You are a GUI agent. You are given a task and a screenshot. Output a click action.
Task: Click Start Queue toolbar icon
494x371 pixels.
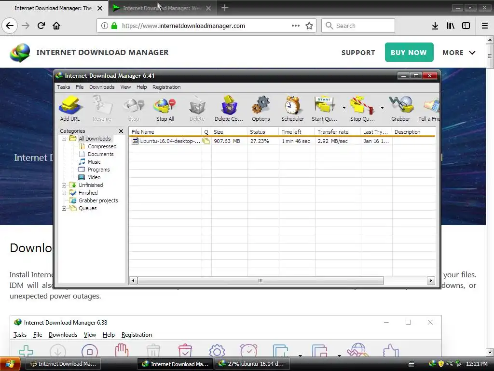325,109
